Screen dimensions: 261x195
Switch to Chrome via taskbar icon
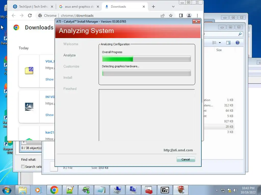54,190
